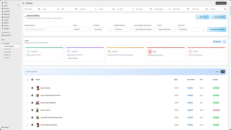Click the Download Template link
Viewport: 231px width, 130px height.
click(73, 58)
